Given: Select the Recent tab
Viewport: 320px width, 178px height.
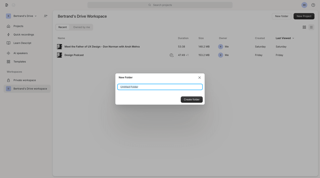Looking at the screenshot, I should 62,27.
